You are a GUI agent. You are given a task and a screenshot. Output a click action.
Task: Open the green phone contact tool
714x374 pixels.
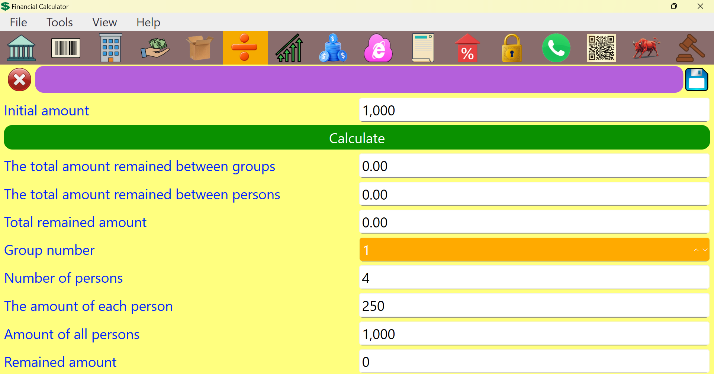click(x=556, y=48)
